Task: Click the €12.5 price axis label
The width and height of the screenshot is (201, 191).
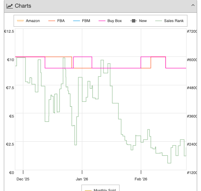Action: [x=9, y=31]
